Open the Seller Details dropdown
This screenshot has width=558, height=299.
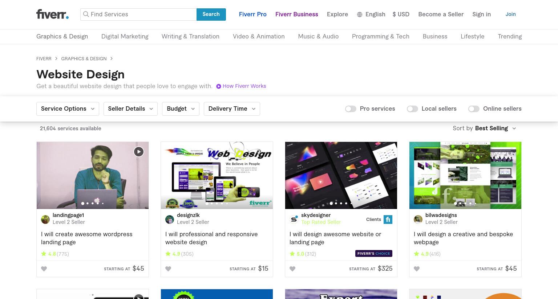130,109
